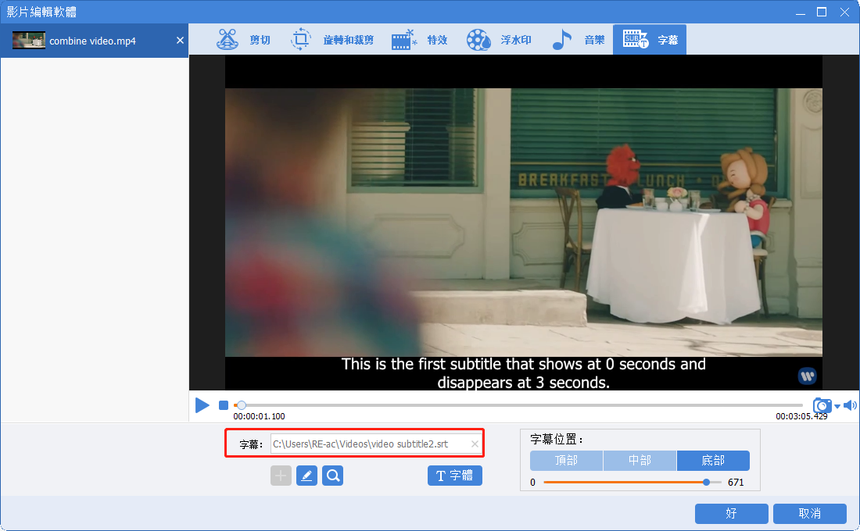Open the 字體 font settings

pyautogui.click(x=455, y=476)
